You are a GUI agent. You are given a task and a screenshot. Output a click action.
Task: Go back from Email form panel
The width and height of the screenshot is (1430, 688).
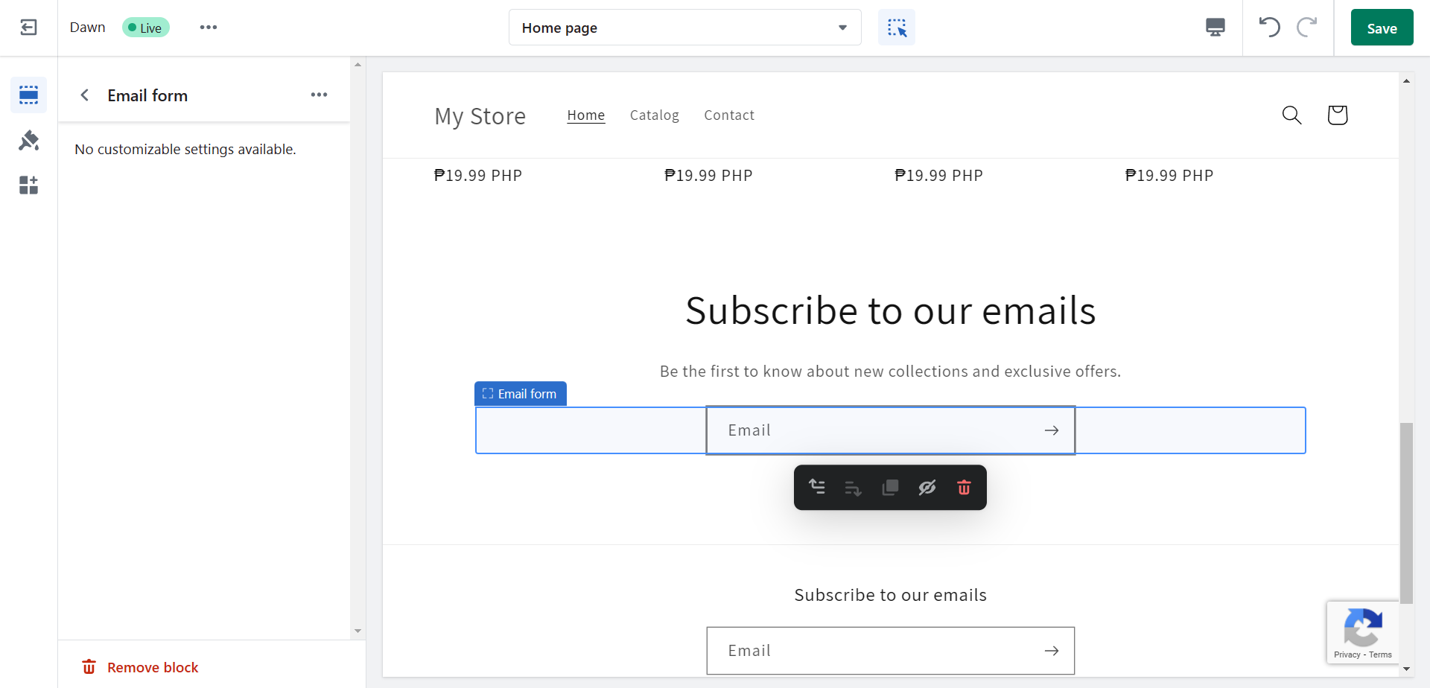point(85,95)
